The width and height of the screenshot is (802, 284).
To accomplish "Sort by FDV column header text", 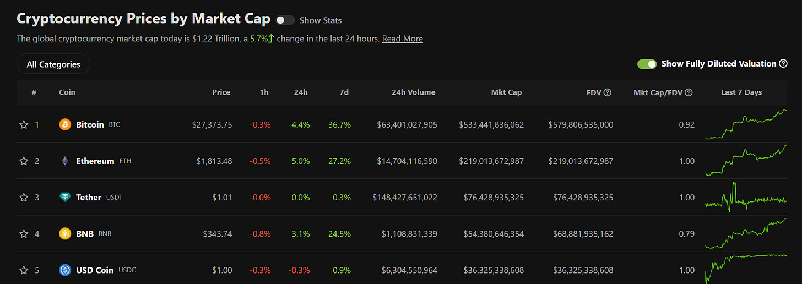I will 594,92.
